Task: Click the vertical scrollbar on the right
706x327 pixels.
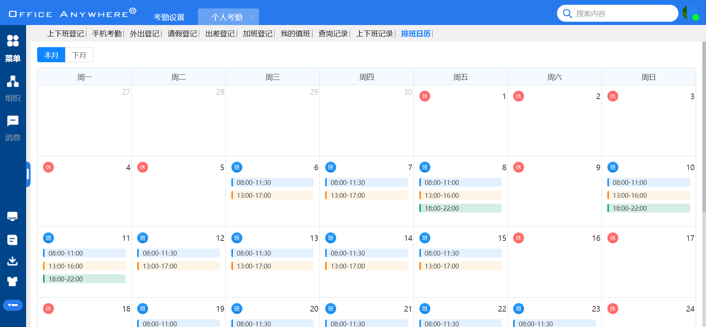Action: point(704,127)
